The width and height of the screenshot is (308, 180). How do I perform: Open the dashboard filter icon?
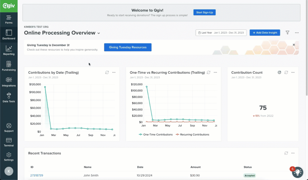tap(287, 32)
